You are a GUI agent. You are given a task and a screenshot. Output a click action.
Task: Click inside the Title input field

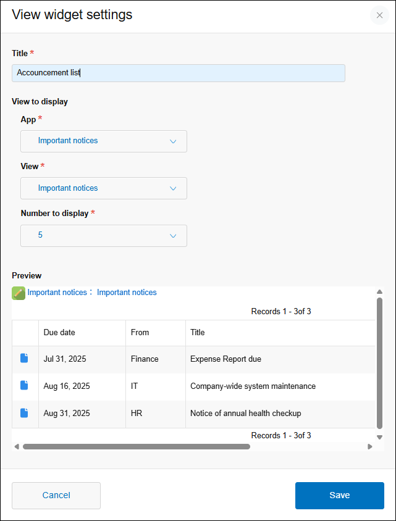pyautogui.click(x=178, y=72)
